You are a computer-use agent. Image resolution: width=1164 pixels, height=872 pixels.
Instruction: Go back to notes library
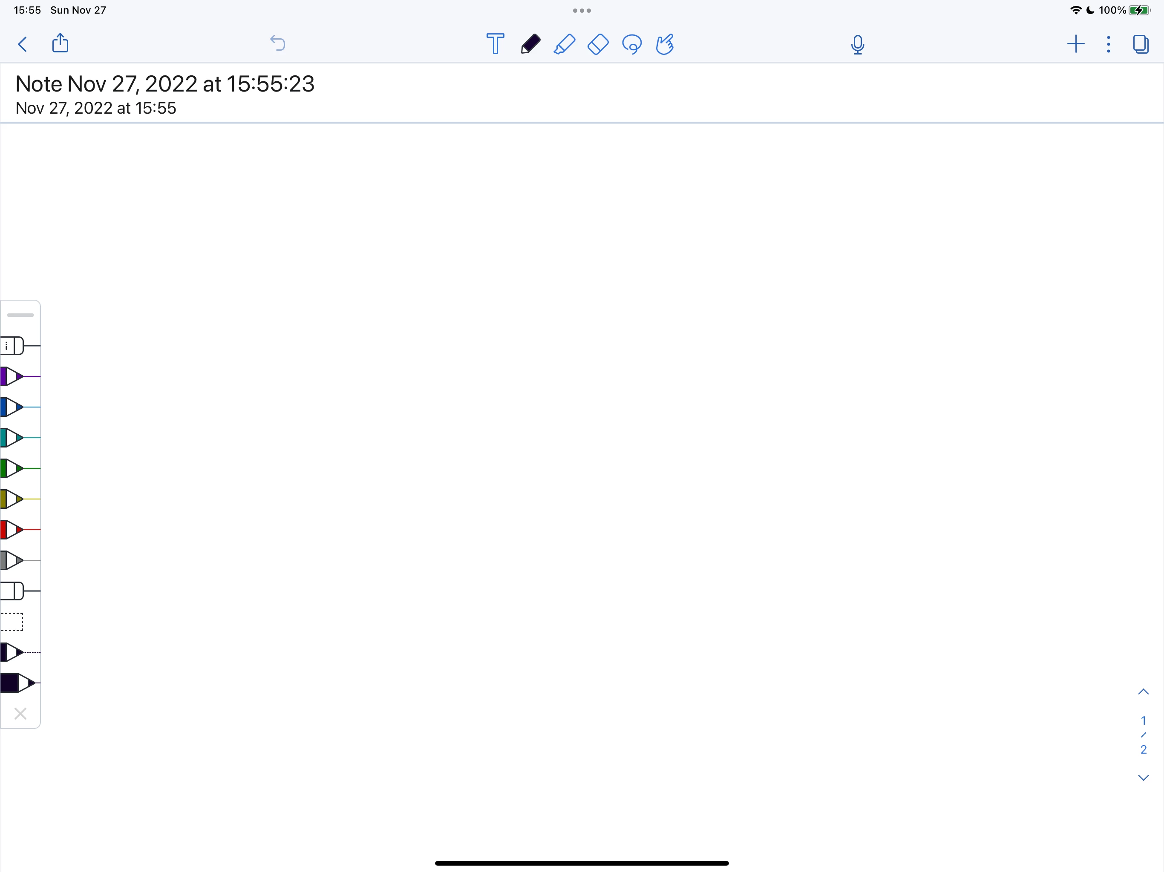click(23, 44)
